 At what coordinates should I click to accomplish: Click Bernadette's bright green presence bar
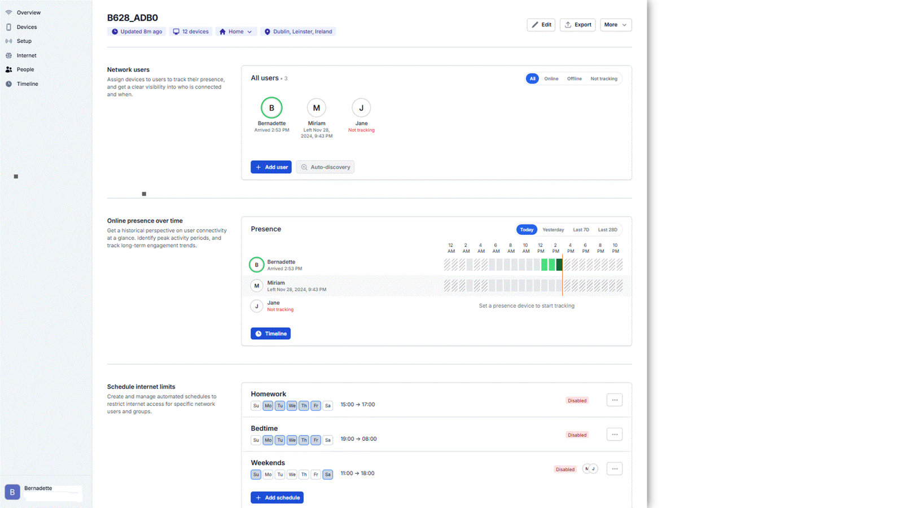coord(548,265)
